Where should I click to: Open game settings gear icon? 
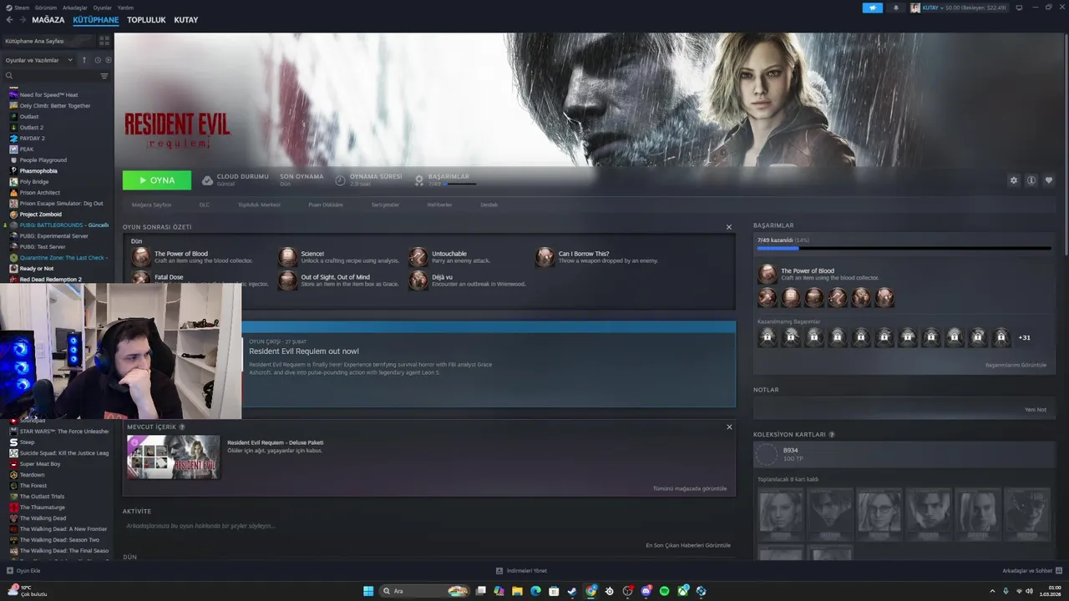1014,180
